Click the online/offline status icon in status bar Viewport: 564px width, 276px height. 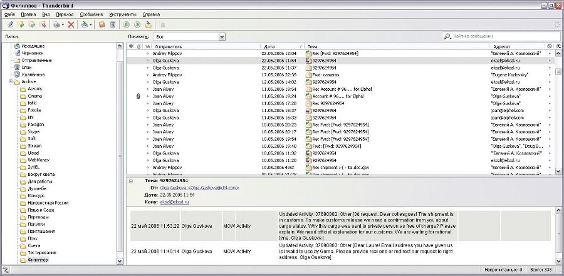click(x=6, y=270)
